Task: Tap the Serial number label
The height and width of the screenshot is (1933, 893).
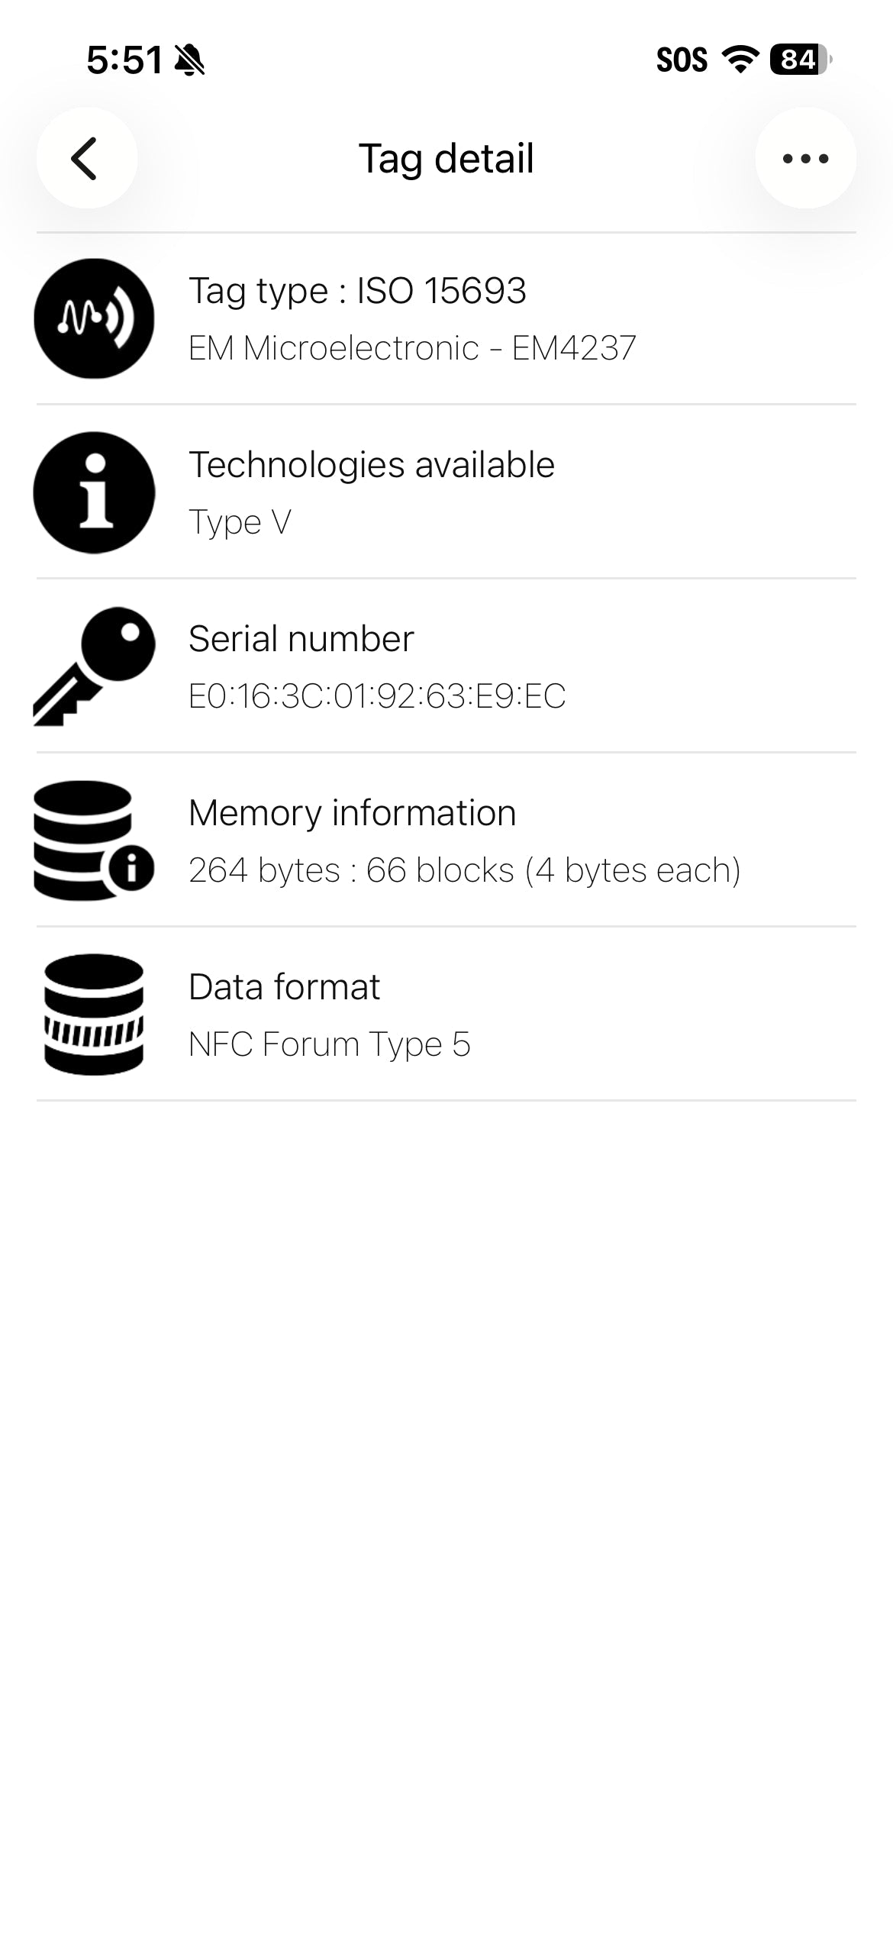Action: click(301, 638)
